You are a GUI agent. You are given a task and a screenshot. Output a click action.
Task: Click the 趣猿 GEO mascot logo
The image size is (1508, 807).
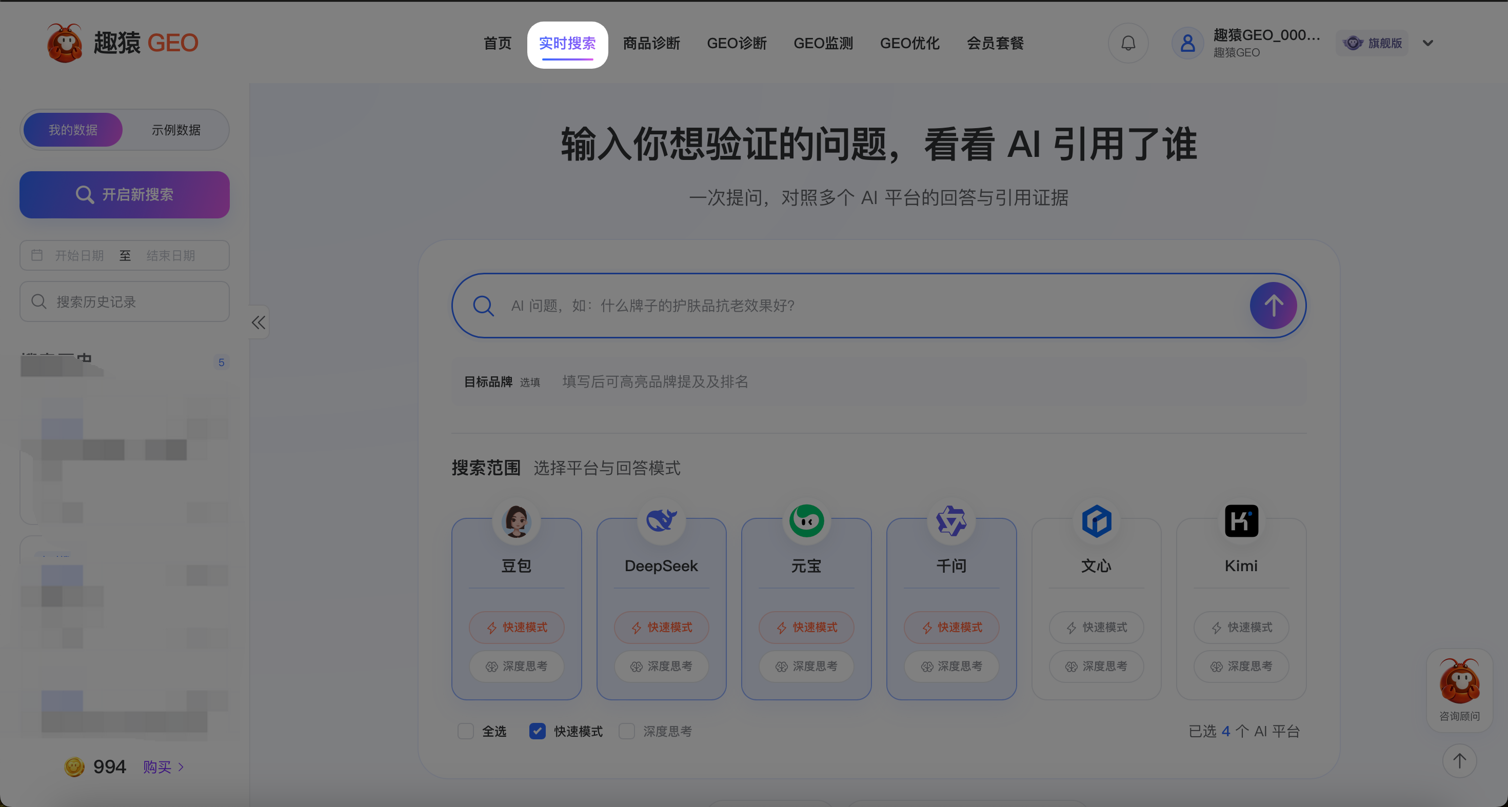(65, 43)
